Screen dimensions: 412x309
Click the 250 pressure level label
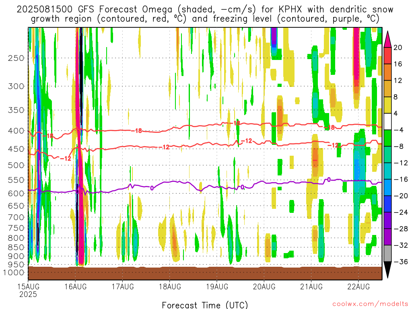coord(16,58)
